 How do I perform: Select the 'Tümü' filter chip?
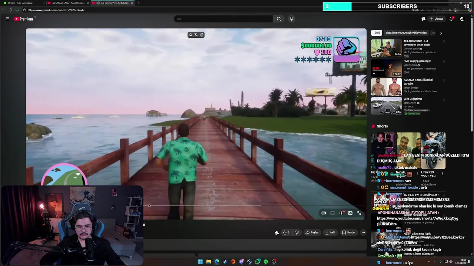tap(377, 33)
